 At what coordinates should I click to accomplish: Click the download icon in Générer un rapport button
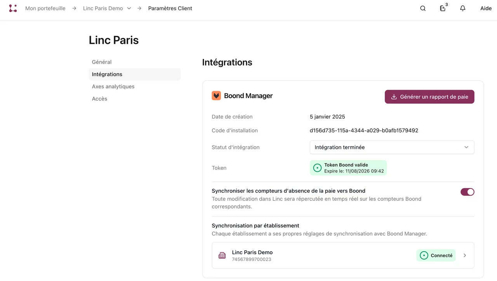(x=394, y=97)
